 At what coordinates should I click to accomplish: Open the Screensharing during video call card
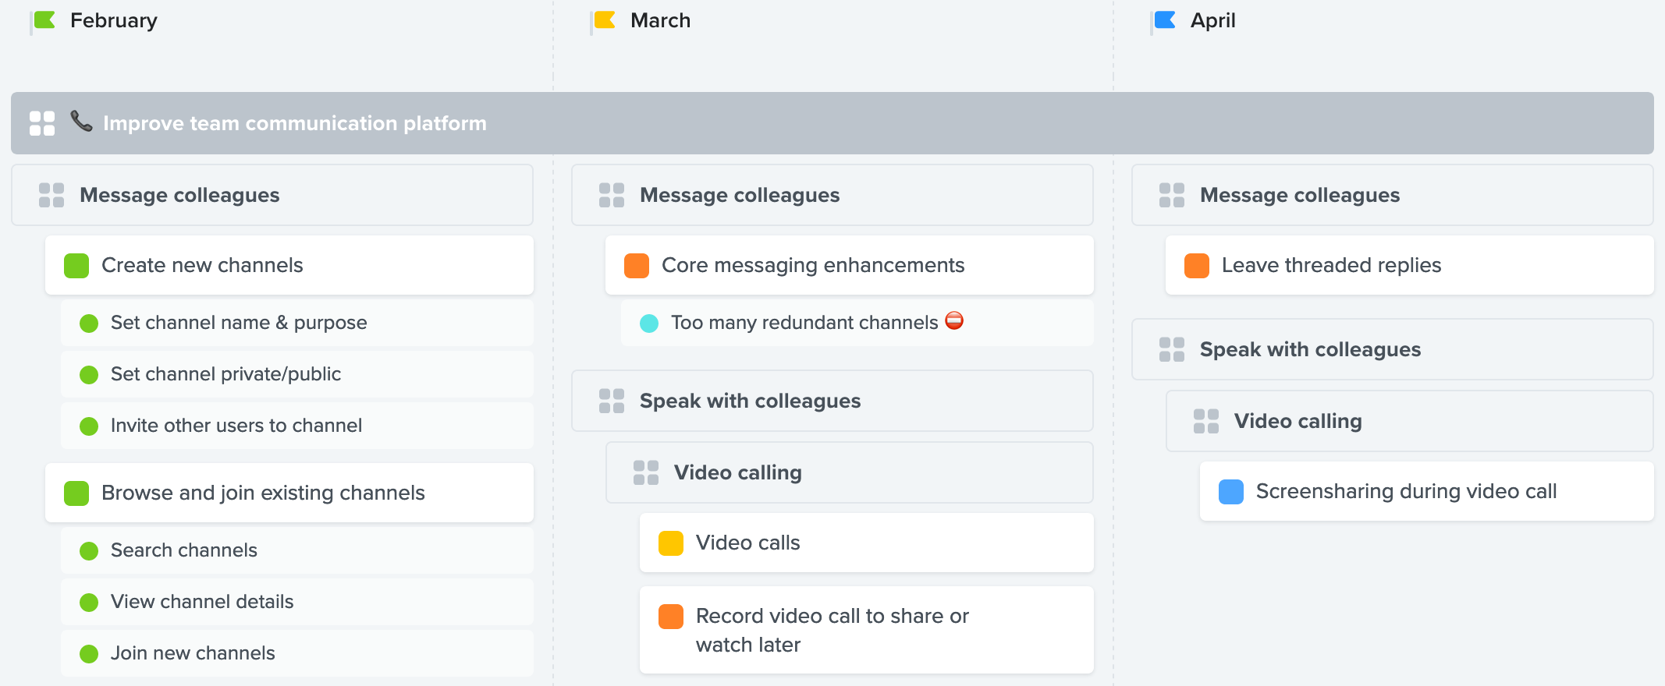pos(1427,491)
